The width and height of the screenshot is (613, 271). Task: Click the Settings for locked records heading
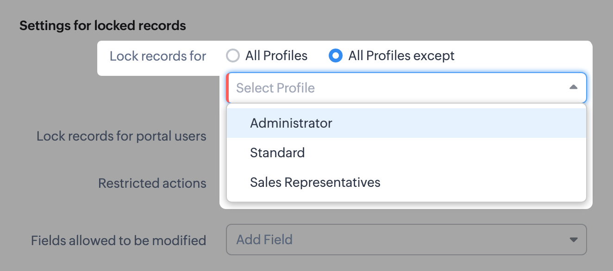(x=102, y=25)
